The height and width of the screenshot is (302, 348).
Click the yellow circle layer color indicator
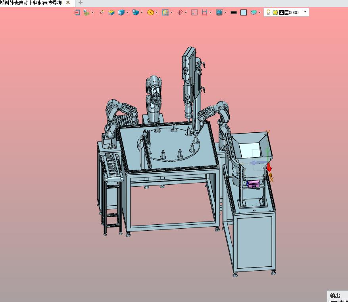[275, 13]
